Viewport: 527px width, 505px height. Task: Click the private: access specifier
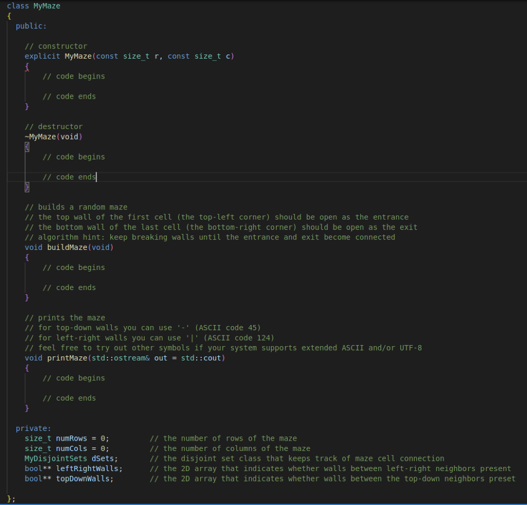click(x=33, y=428)
